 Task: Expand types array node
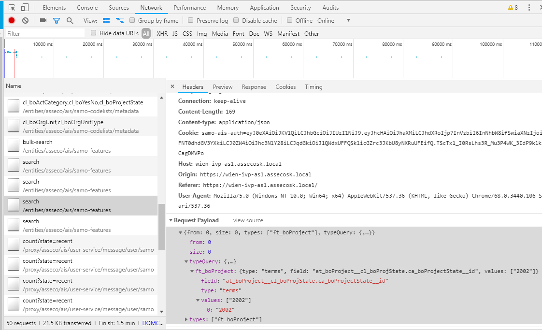[x=186, y=319]
